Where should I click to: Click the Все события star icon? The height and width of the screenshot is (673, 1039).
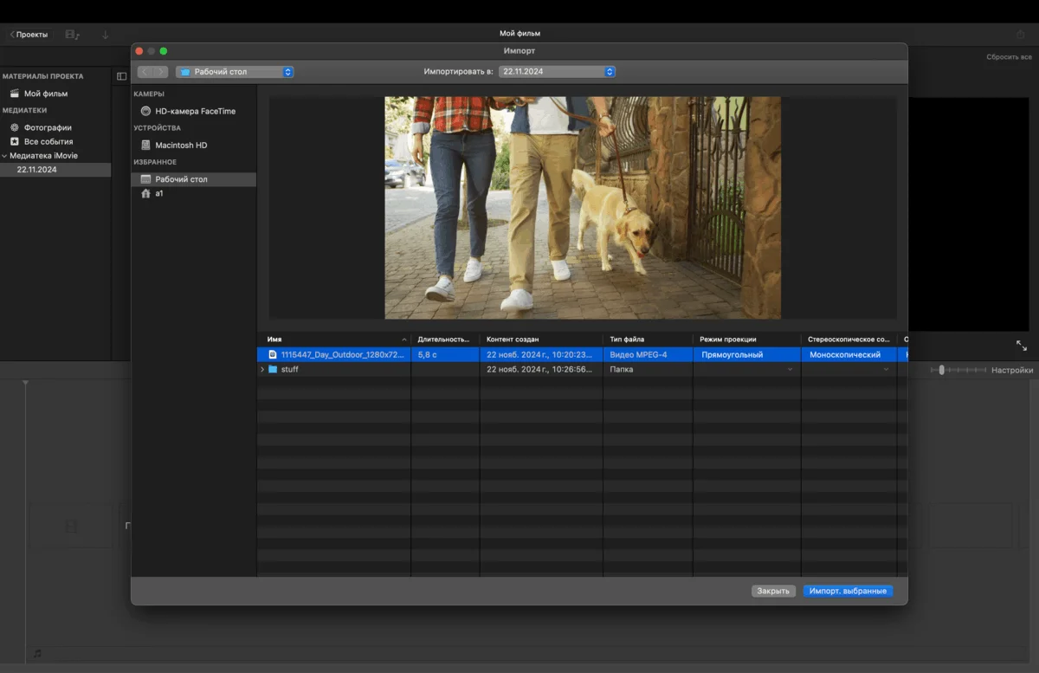point(14,141)
